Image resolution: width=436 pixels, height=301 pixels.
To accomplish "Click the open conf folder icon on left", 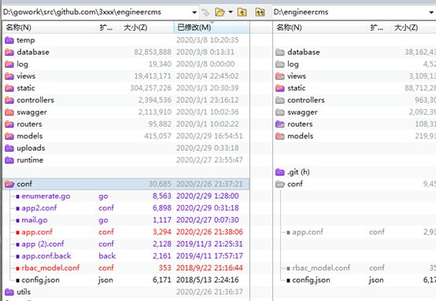I will (x=9, y=184).
